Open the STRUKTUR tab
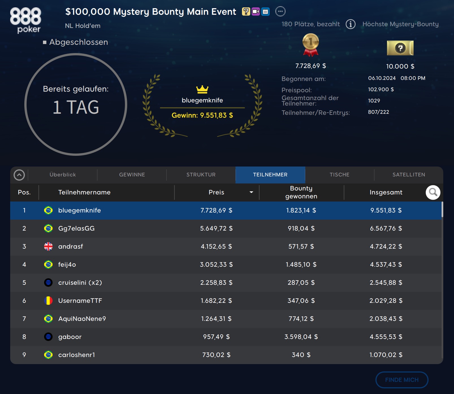 click(x=201, y=175)
